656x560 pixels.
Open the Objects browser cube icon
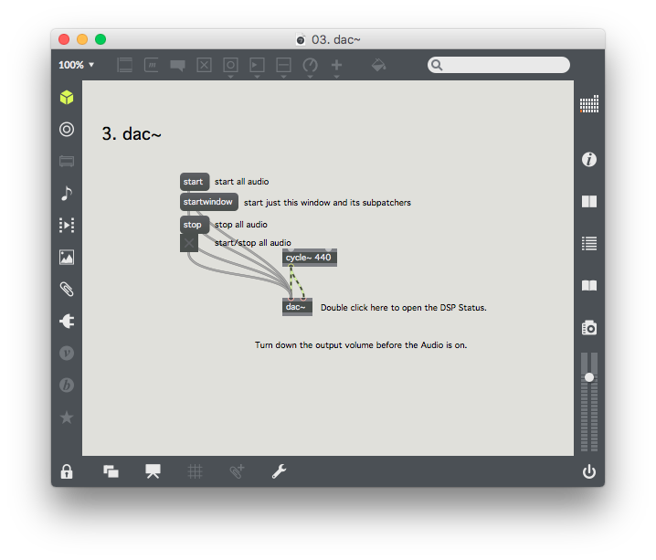tap(67, 98)
